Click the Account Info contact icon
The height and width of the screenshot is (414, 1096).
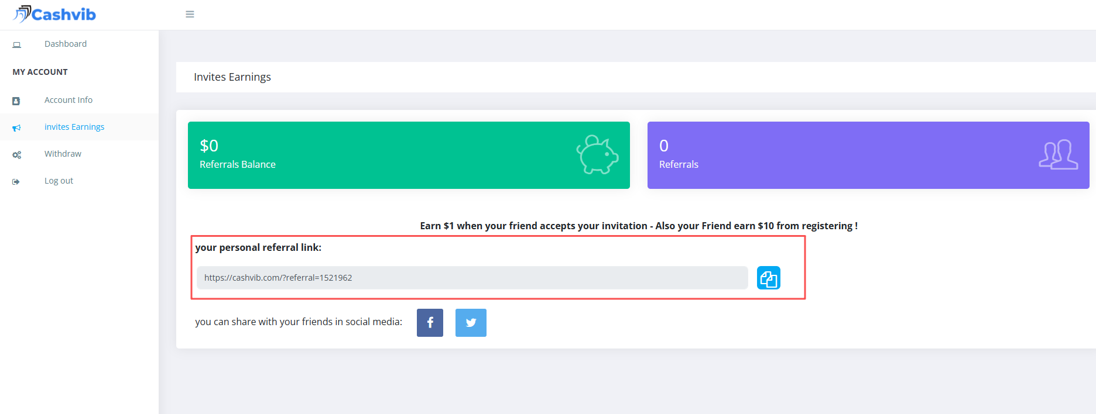16,101
